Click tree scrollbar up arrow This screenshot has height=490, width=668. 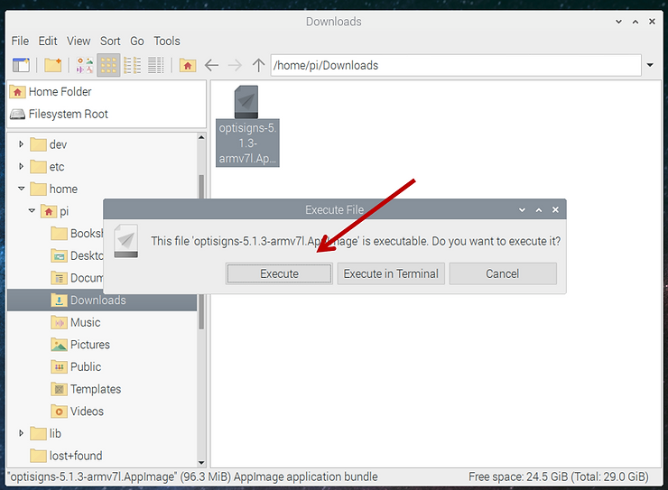pos(201,137)
